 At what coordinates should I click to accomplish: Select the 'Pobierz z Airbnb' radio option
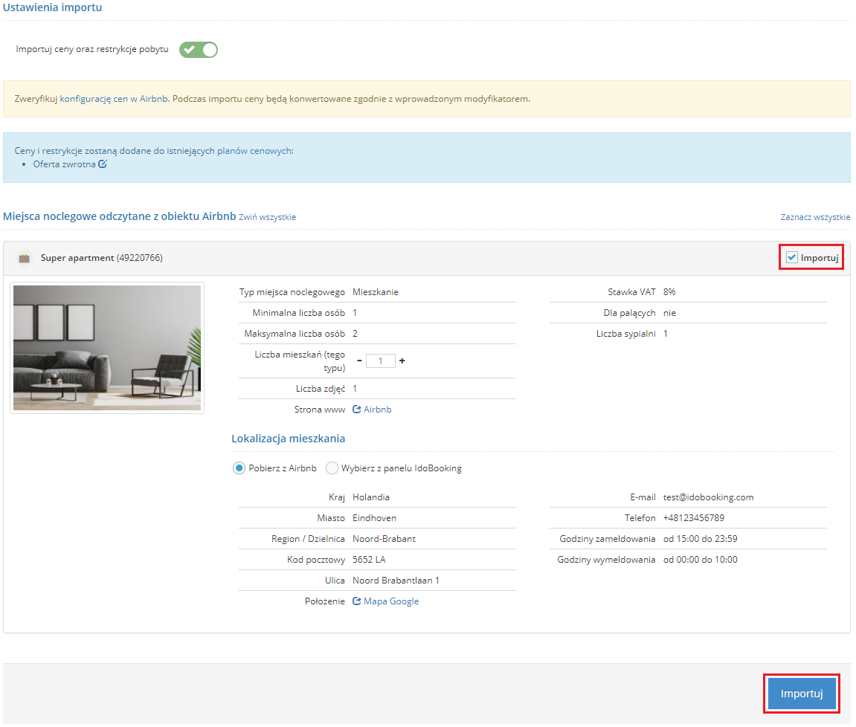pyautogui.click(x=239, y=468)
